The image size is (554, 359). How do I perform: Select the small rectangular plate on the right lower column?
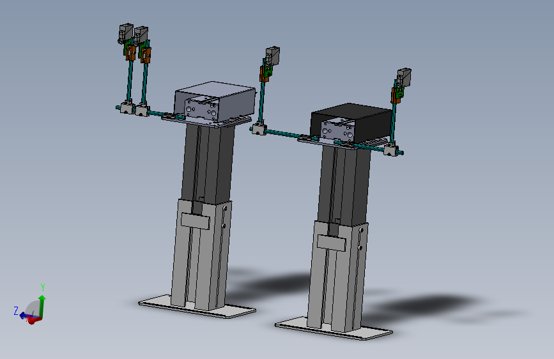(x=331, y=243)
